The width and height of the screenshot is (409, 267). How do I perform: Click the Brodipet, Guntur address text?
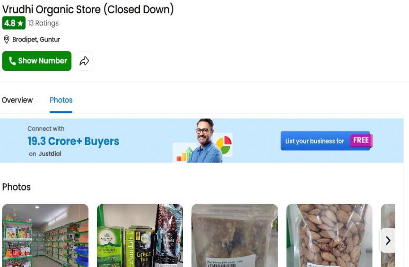pyautogui.click(x=36, y=40)
